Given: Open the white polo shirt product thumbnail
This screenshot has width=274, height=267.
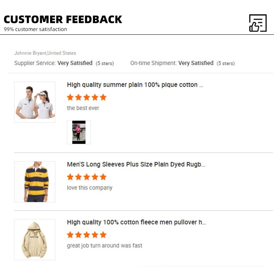Looking at the screenshot, I should 35,102.
